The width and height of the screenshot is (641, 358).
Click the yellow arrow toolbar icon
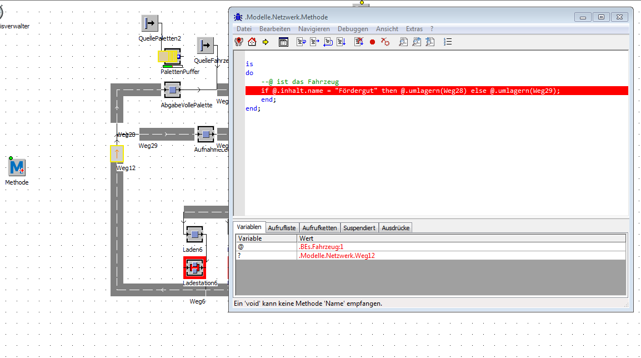tap(266, 42)
